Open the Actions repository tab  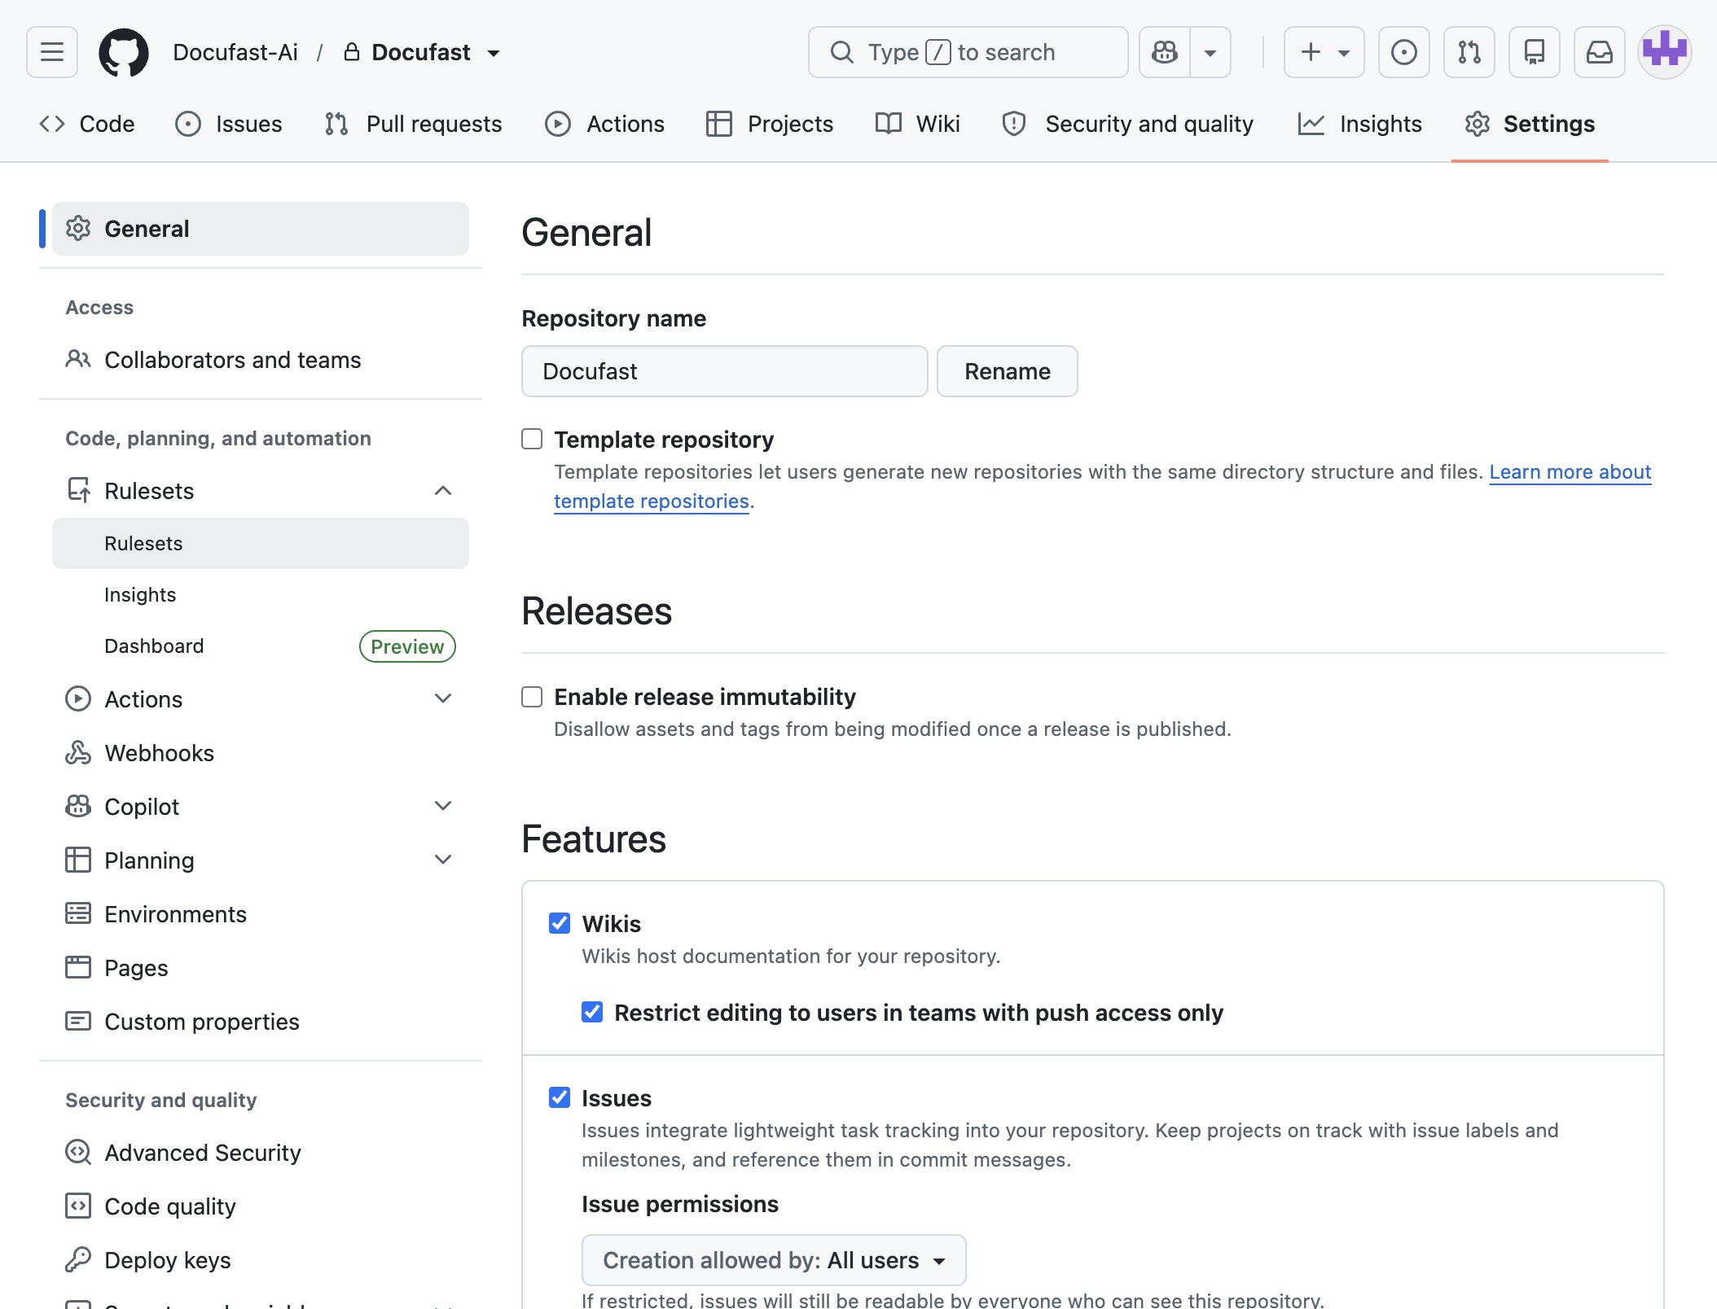pos(604,124)
